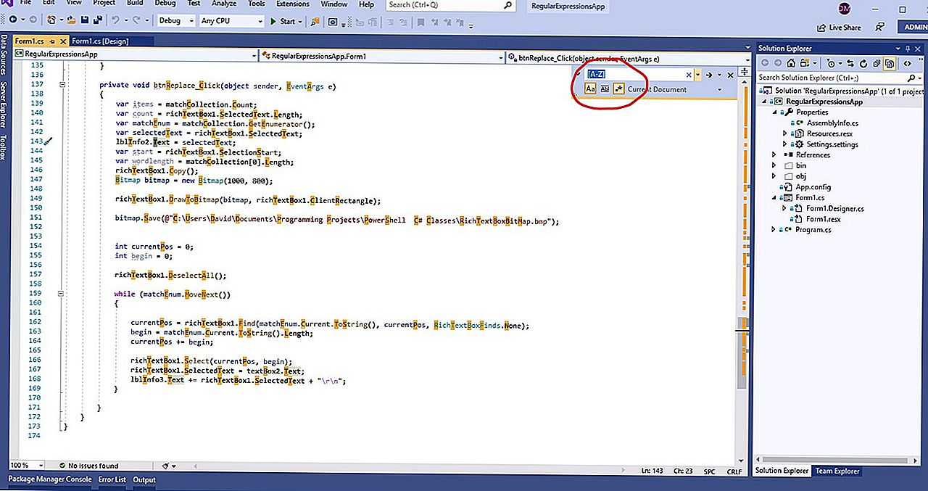Image resolution: width=928 pixels, height=491 pixels.
Task: Open the Output tab
Action: (x=144, y=479)
